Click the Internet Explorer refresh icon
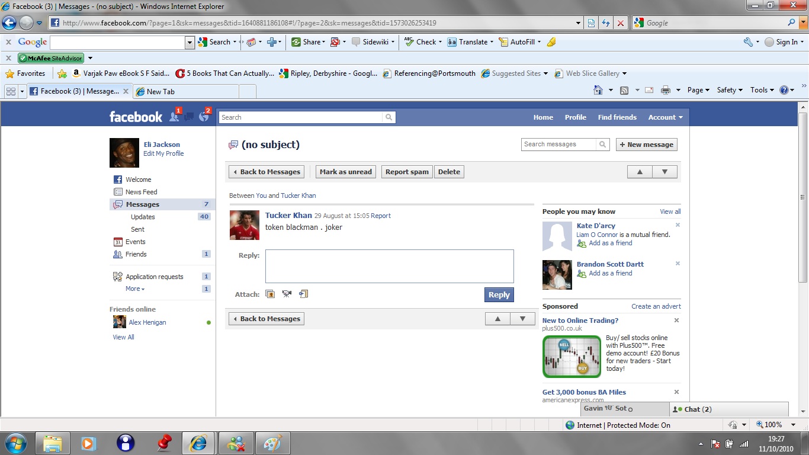 point(605,23)
